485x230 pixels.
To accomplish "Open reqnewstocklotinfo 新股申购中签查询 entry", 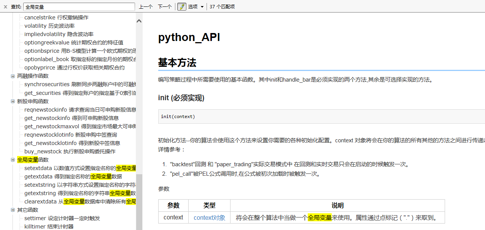I will tap(71, 135).
